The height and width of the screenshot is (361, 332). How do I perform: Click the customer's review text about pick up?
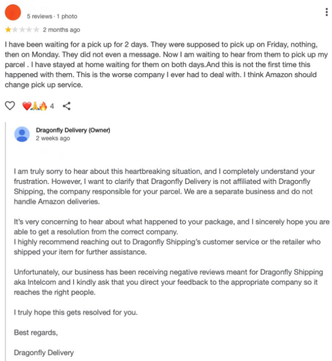[161, 65]
